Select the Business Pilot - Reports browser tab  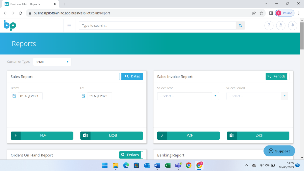(28, 4)
